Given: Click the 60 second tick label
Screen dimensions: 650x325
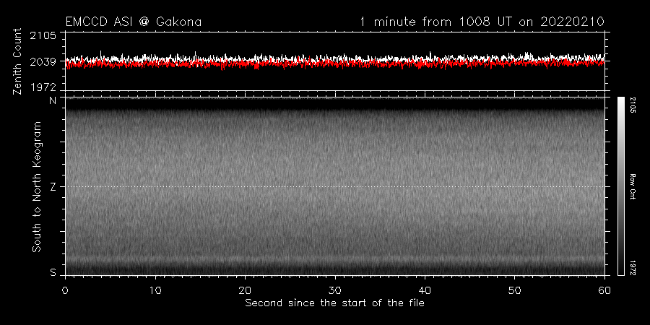Looking at the screenshot, I should pos(604,290).
